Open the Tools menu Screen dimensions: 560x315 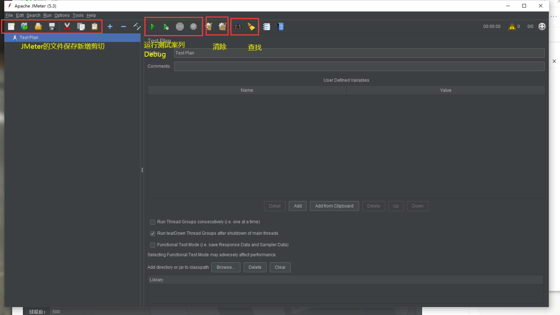point(78,15)
